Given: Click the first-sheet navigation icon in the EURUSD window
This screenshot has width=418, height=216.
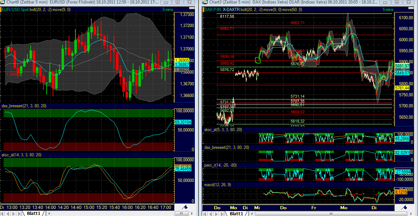Looking at the screenshot, I should 3,214.
